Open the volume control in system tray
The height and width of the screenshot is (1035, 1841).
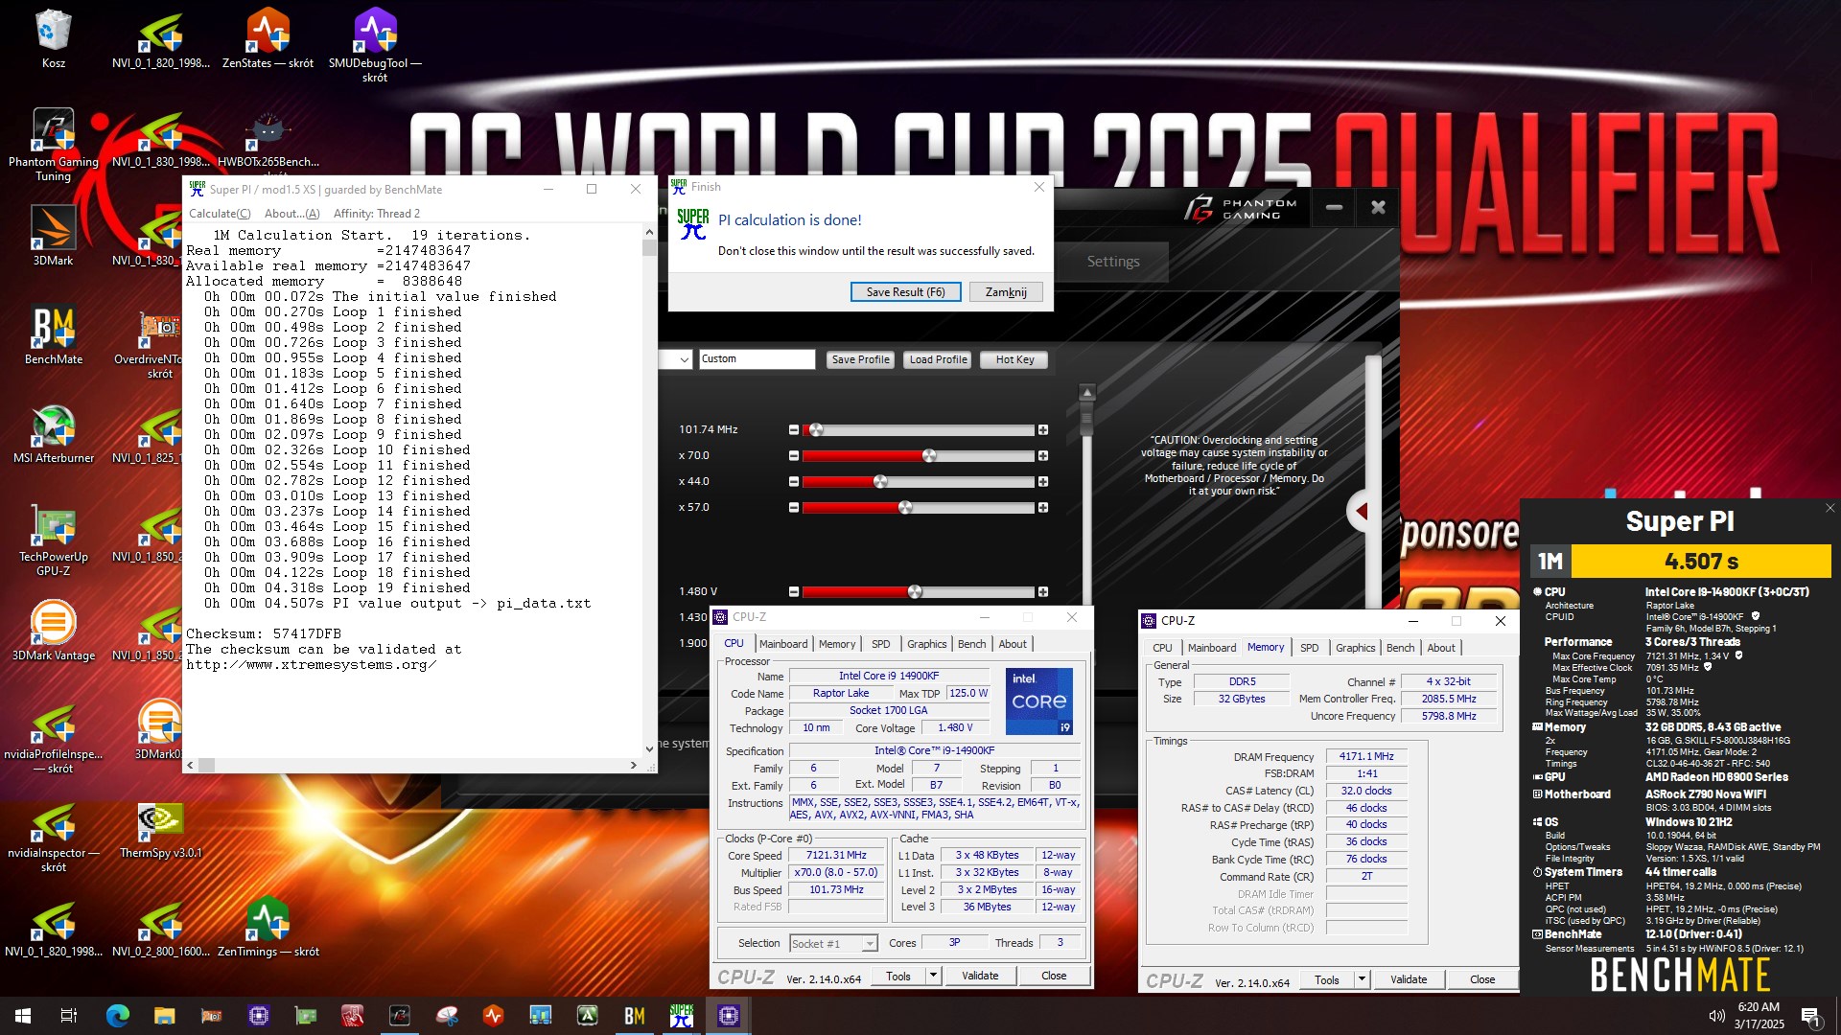1716,1016
